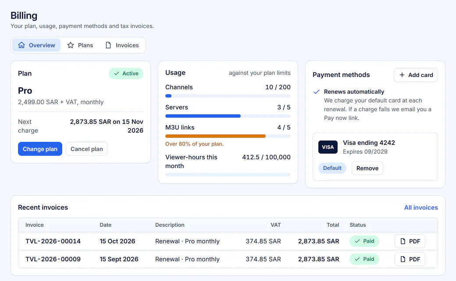The image size is (456, 281).
Task: Click the 'Viewer-hours this month' label
Action: [x=191, y=162]
